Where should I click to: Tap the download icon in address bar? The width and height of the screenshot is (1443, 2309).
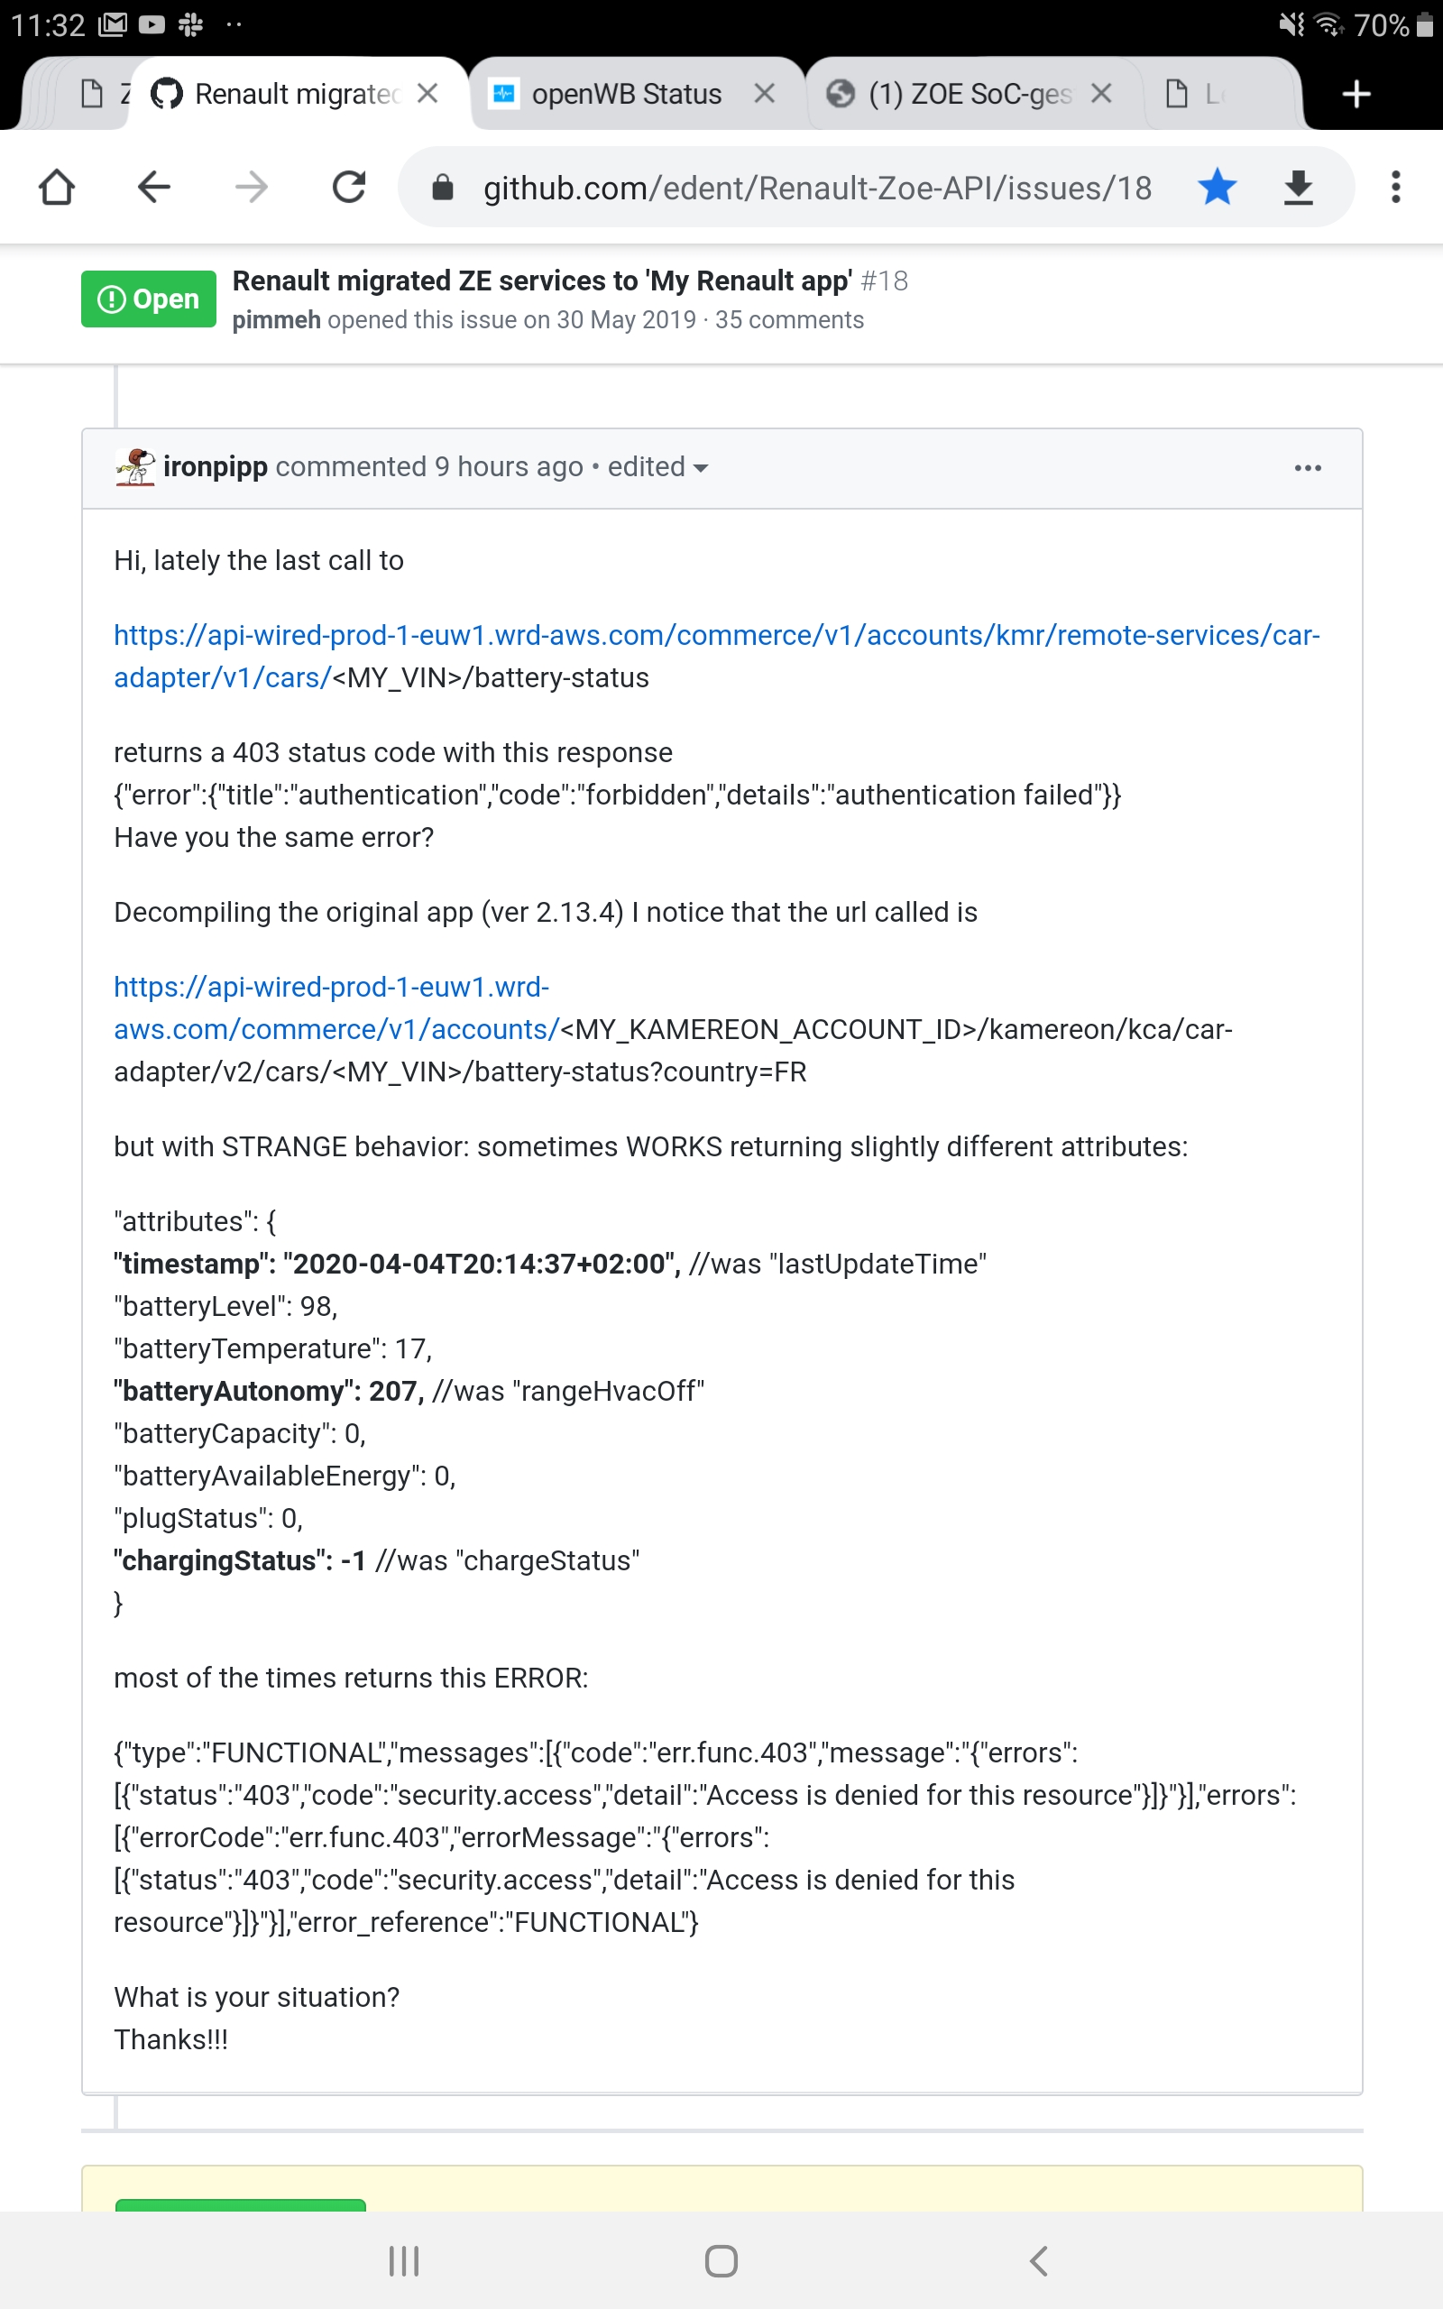[x=1298, y=188]
